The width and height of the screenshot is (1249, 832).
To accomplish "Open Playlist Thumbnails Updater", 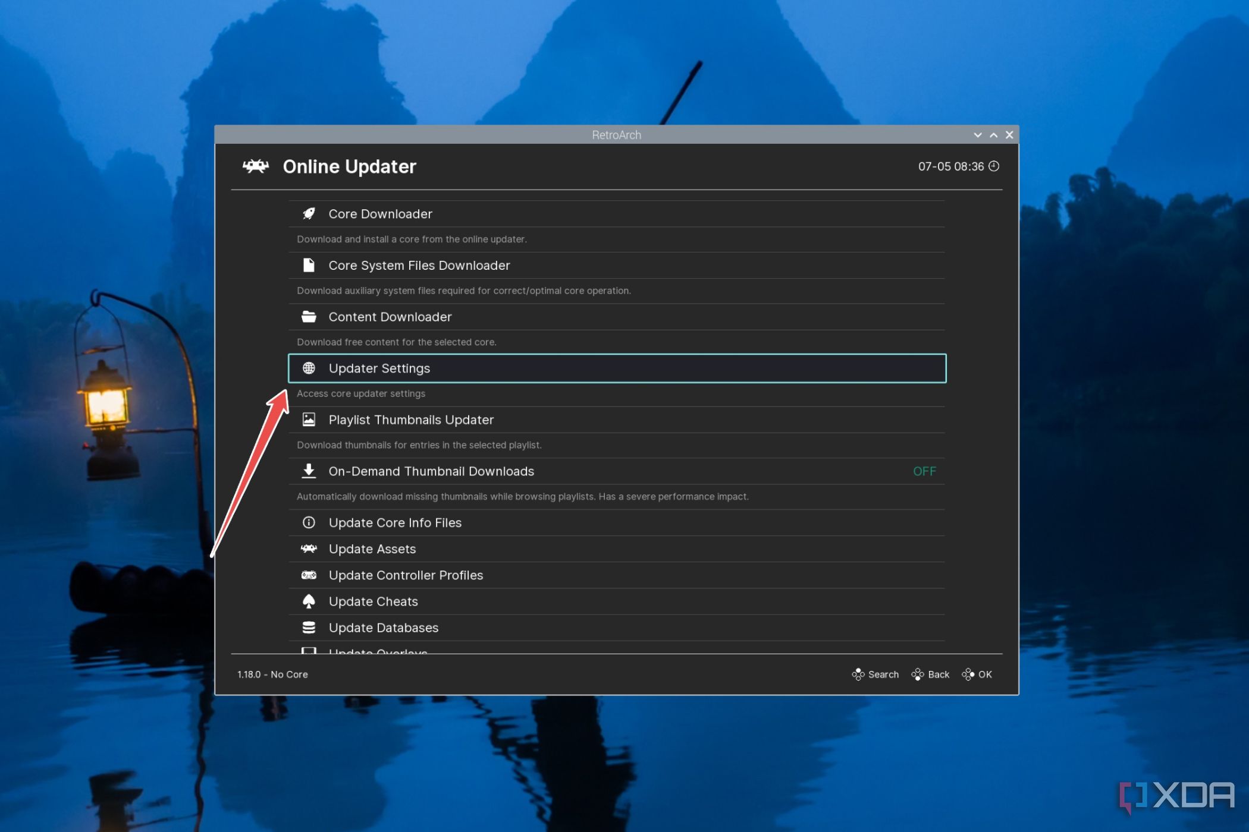I will point(617,420).
